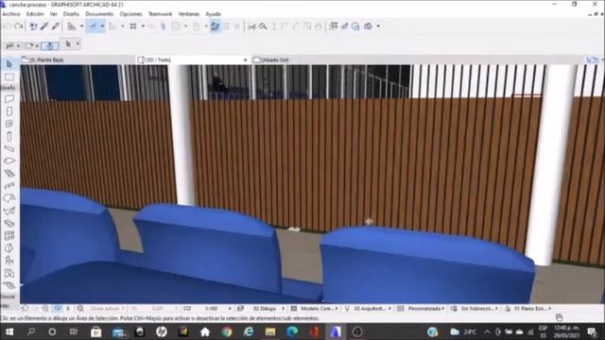605x340 pixels.
Task: Click the Guide Lines icon in the toolbar
Action: tap(72, 26)
